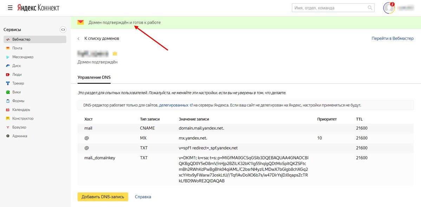Click the mail icon in green banner
Viewport: 421px width, 207px height.
coord(80,22)
